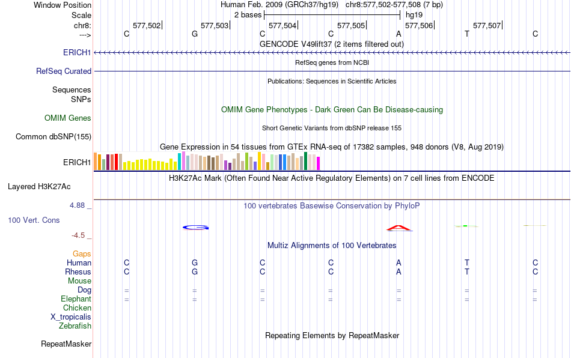
Task: Click the Gaps row label
Action: pos(82,253)
